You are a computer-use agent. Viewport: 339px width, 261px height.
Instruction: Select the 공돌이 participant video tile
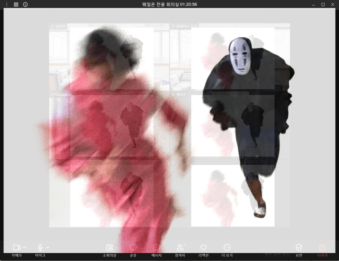[109, 57]
